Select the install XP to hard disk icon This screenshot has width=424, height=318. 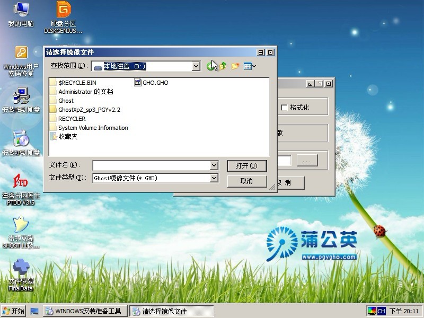click(x=21, y=143)
